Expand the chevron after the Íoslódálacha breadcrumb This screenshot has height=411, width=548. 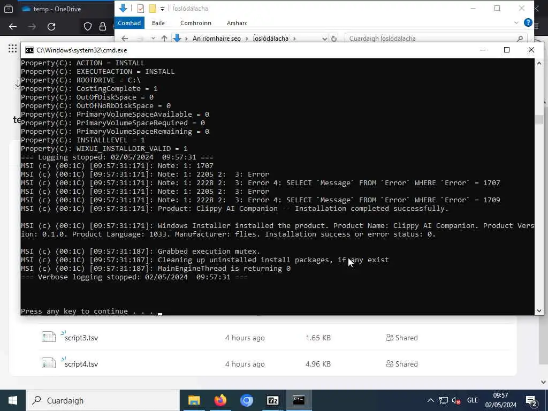tap(294, 39)
